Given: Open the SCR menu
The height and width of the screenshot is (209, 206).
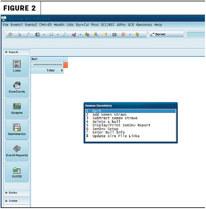Looking at the screenshot, I should tap(131, 25).
